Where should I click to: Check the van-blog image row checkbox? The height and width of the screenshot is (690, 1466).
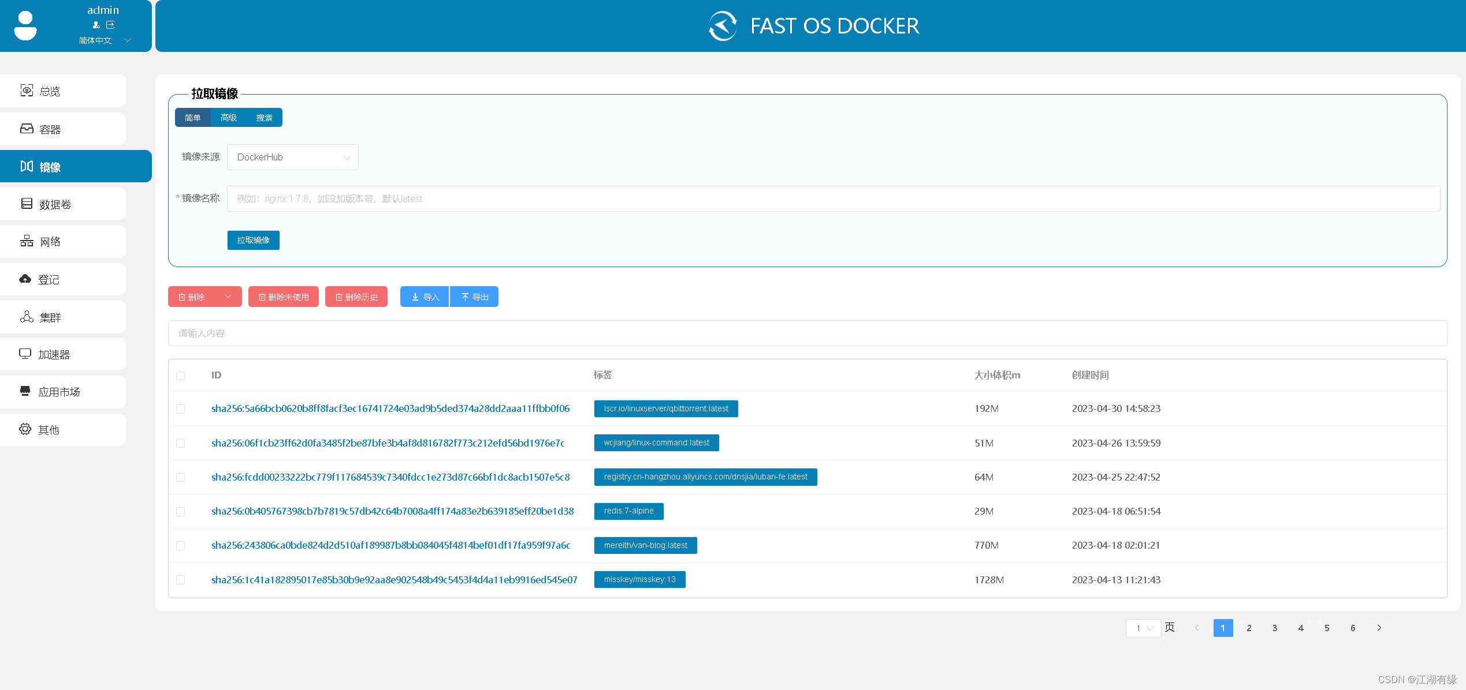pos(181,546)
